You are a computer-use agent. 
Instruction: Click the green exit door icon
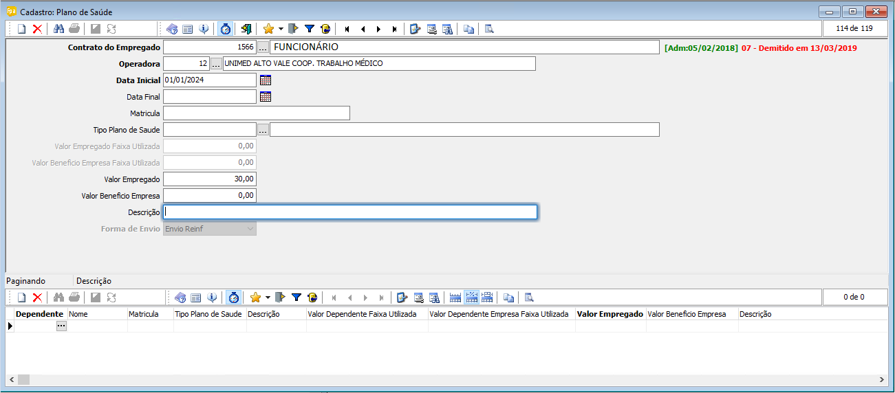(246, 29)
